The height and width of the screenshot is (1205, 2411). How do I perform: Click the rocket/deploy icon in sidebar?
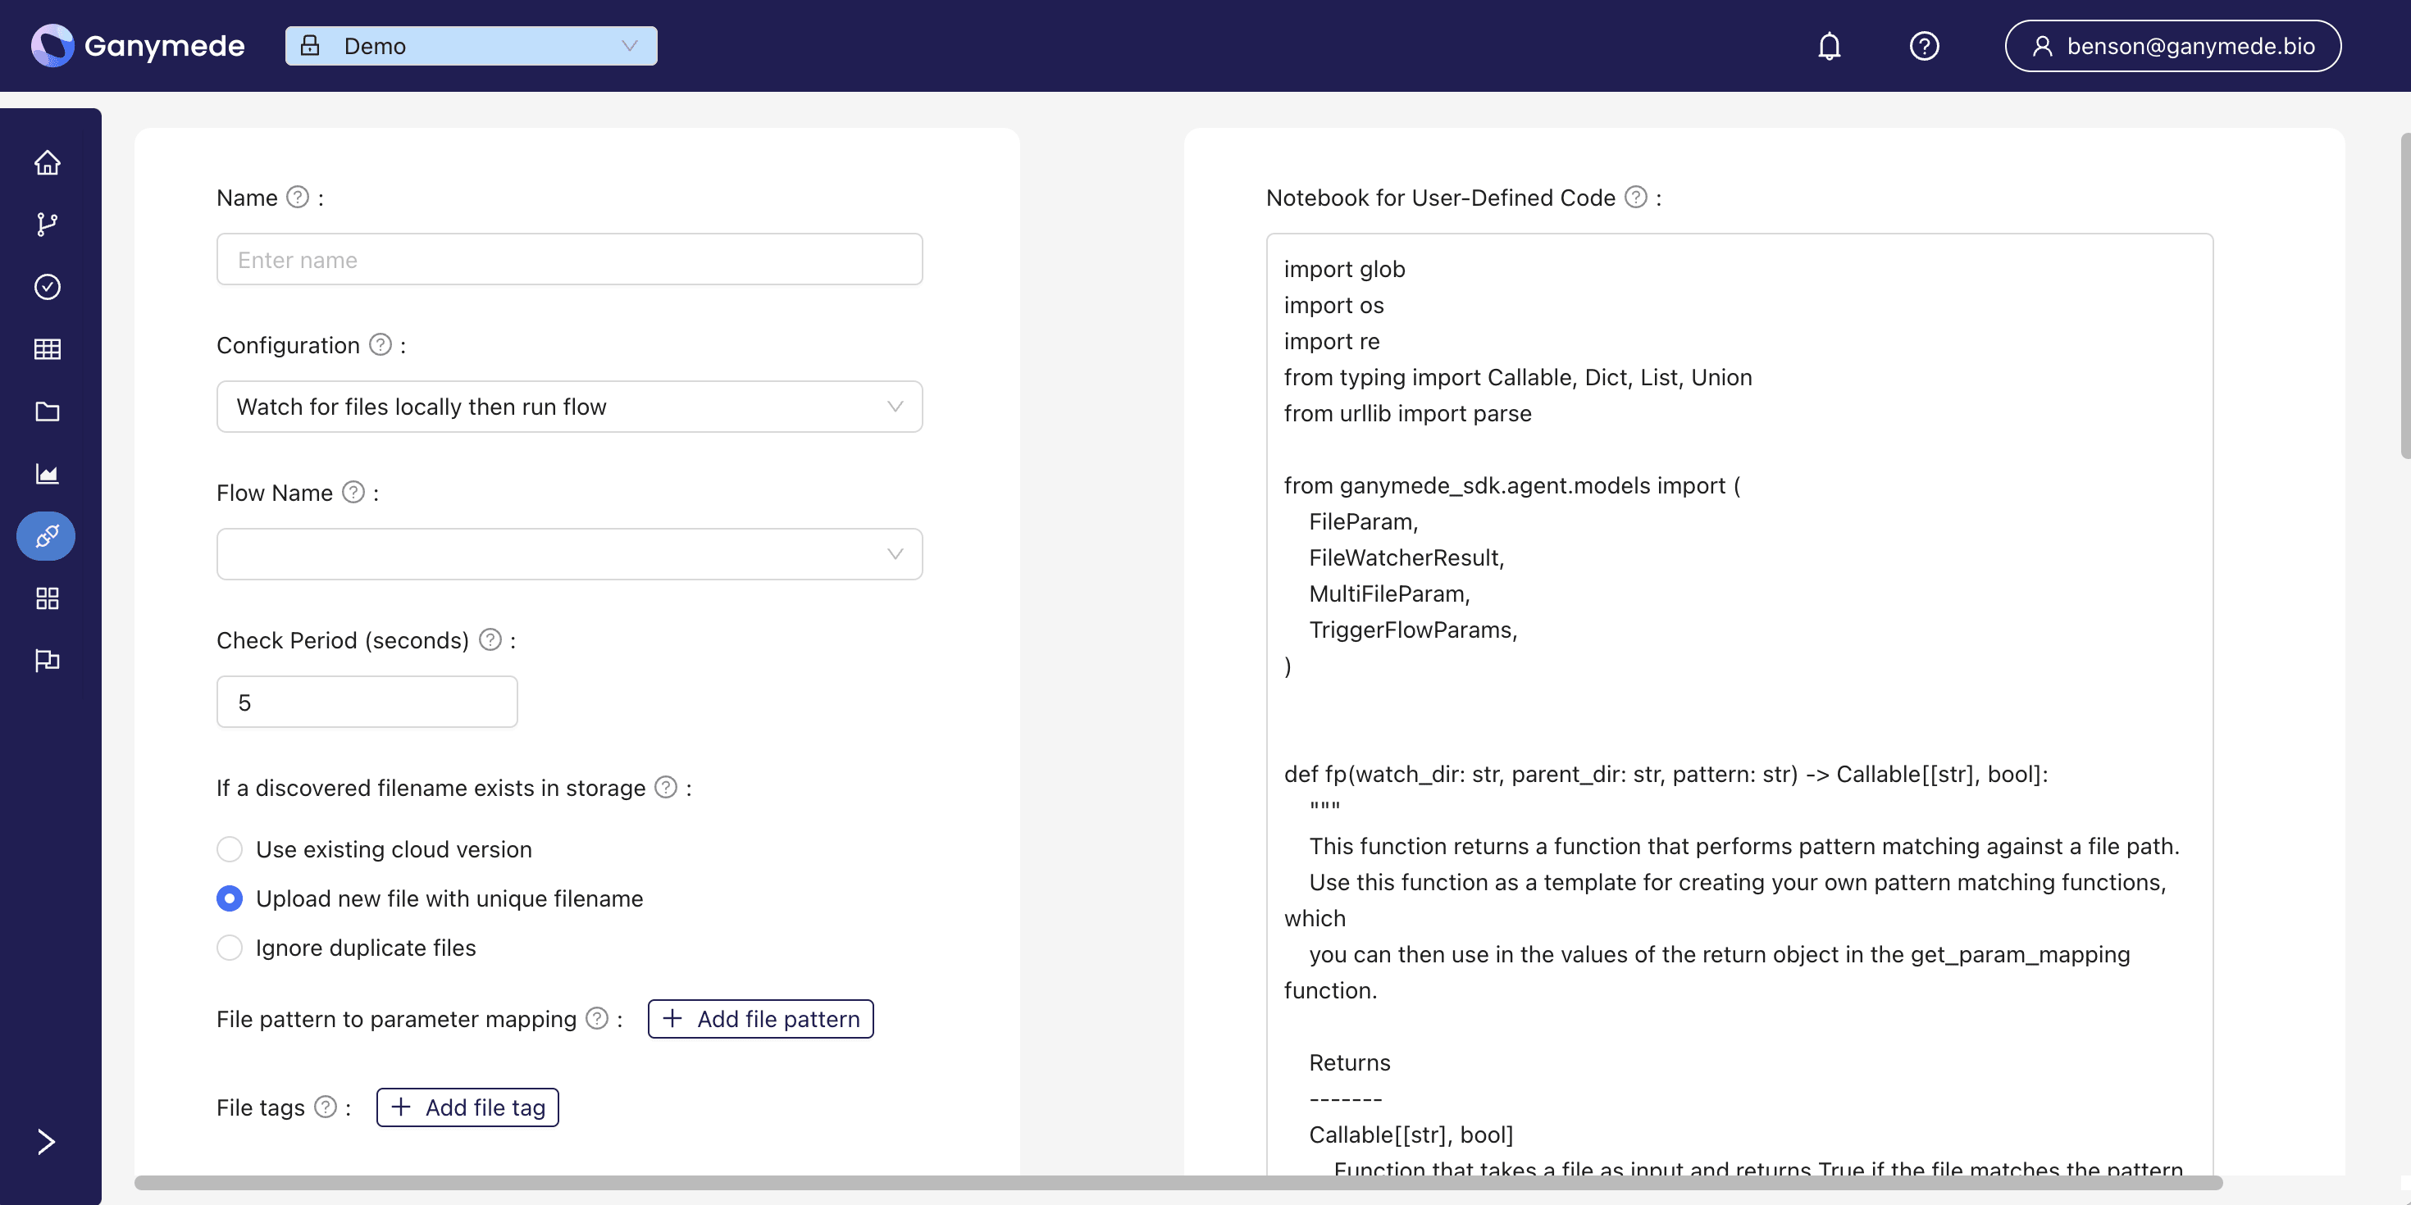pyautogui.click(x=46, y=534)
